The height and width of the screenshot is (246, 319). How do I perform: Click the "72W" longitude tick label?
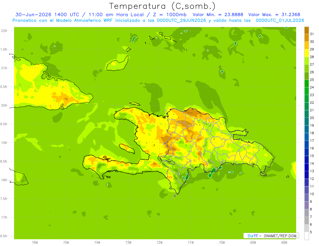tap(159, 243)
